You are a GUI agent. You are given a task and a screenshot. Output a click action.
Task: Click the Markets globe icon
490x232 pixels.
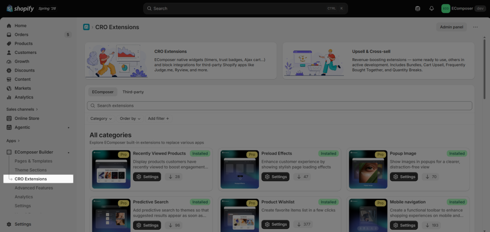point(9,88)
